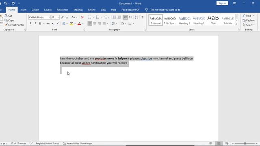Toggle right-to-left text direction
The height and width of the screenshot is (146, 260).
pos(130,17)
